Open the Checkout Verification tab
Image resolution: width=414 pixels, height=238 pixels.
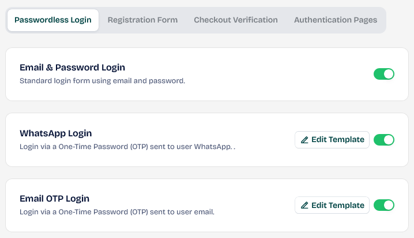tap(236, 20)
